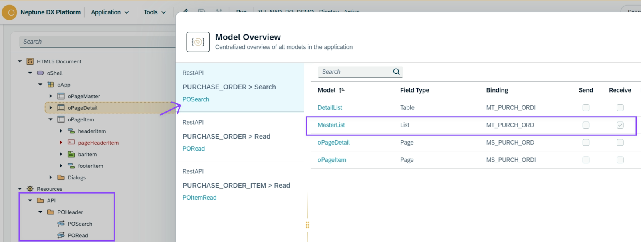Click the Resources gear icon

[30, 189]
